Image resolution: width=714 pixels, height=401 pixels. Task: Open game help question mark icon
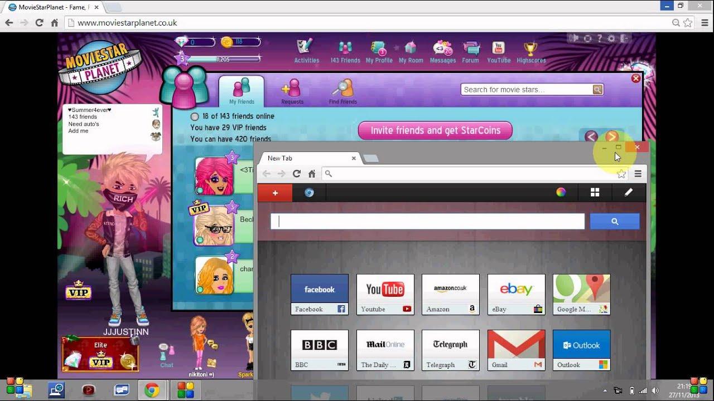[x=600, y=38]
